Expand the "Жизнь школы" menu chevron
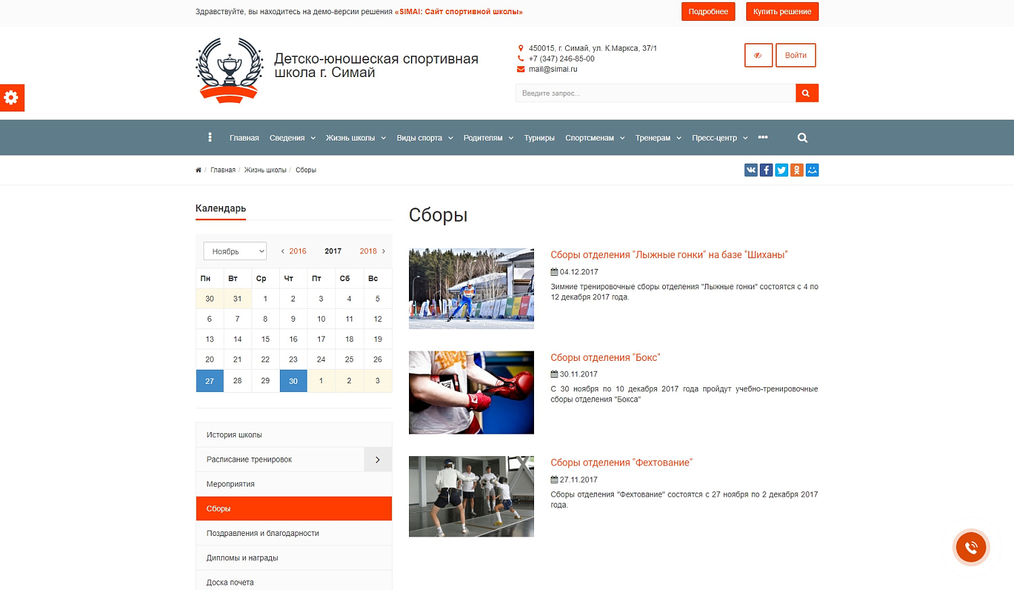Screen dimensions: 1014x590 tap(384, 137)
